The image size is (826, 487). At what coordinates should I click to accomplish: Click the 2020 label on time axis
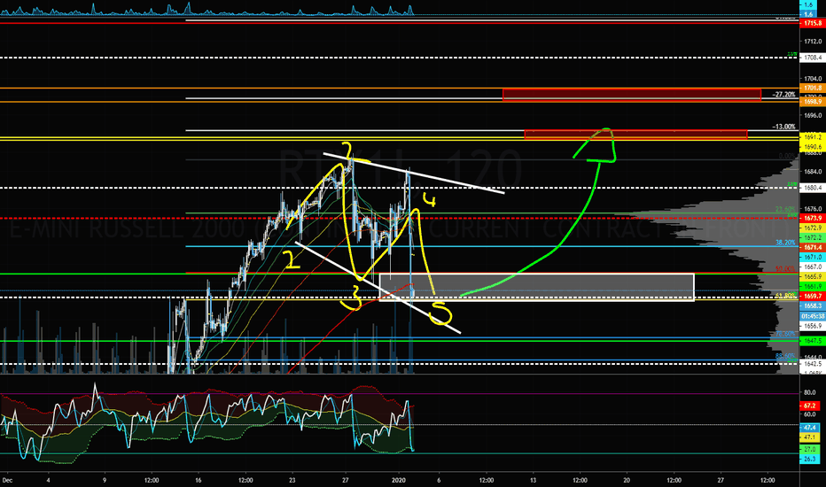click(x=399, y=480)
